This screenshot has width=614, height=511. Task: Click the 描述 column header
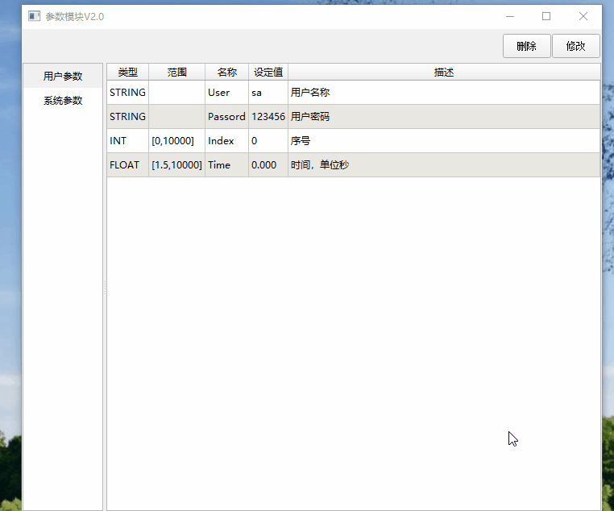point(444,72)
